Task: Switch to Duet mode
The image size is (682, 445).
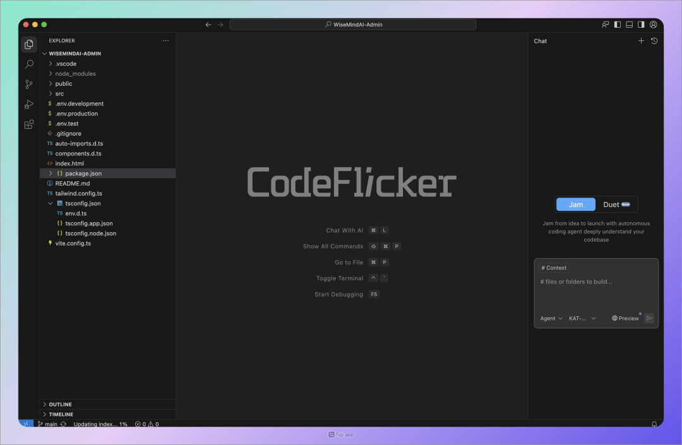Action: point(616,204)
